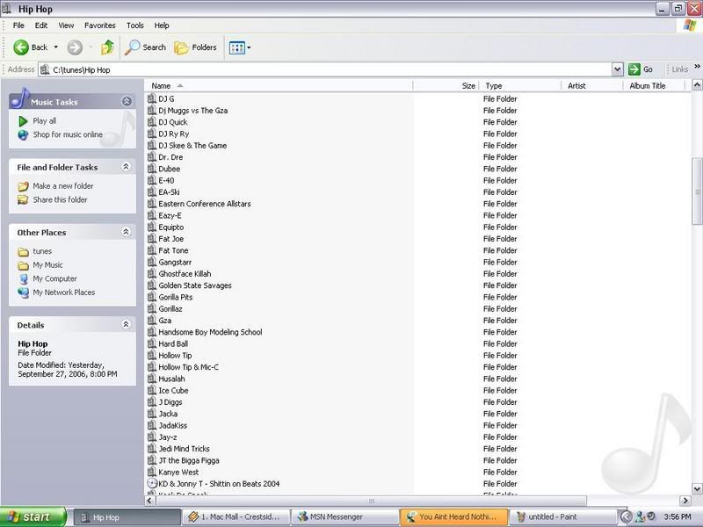Sort by the Album Title column header

pyautogui.click(x=656, y=85)
